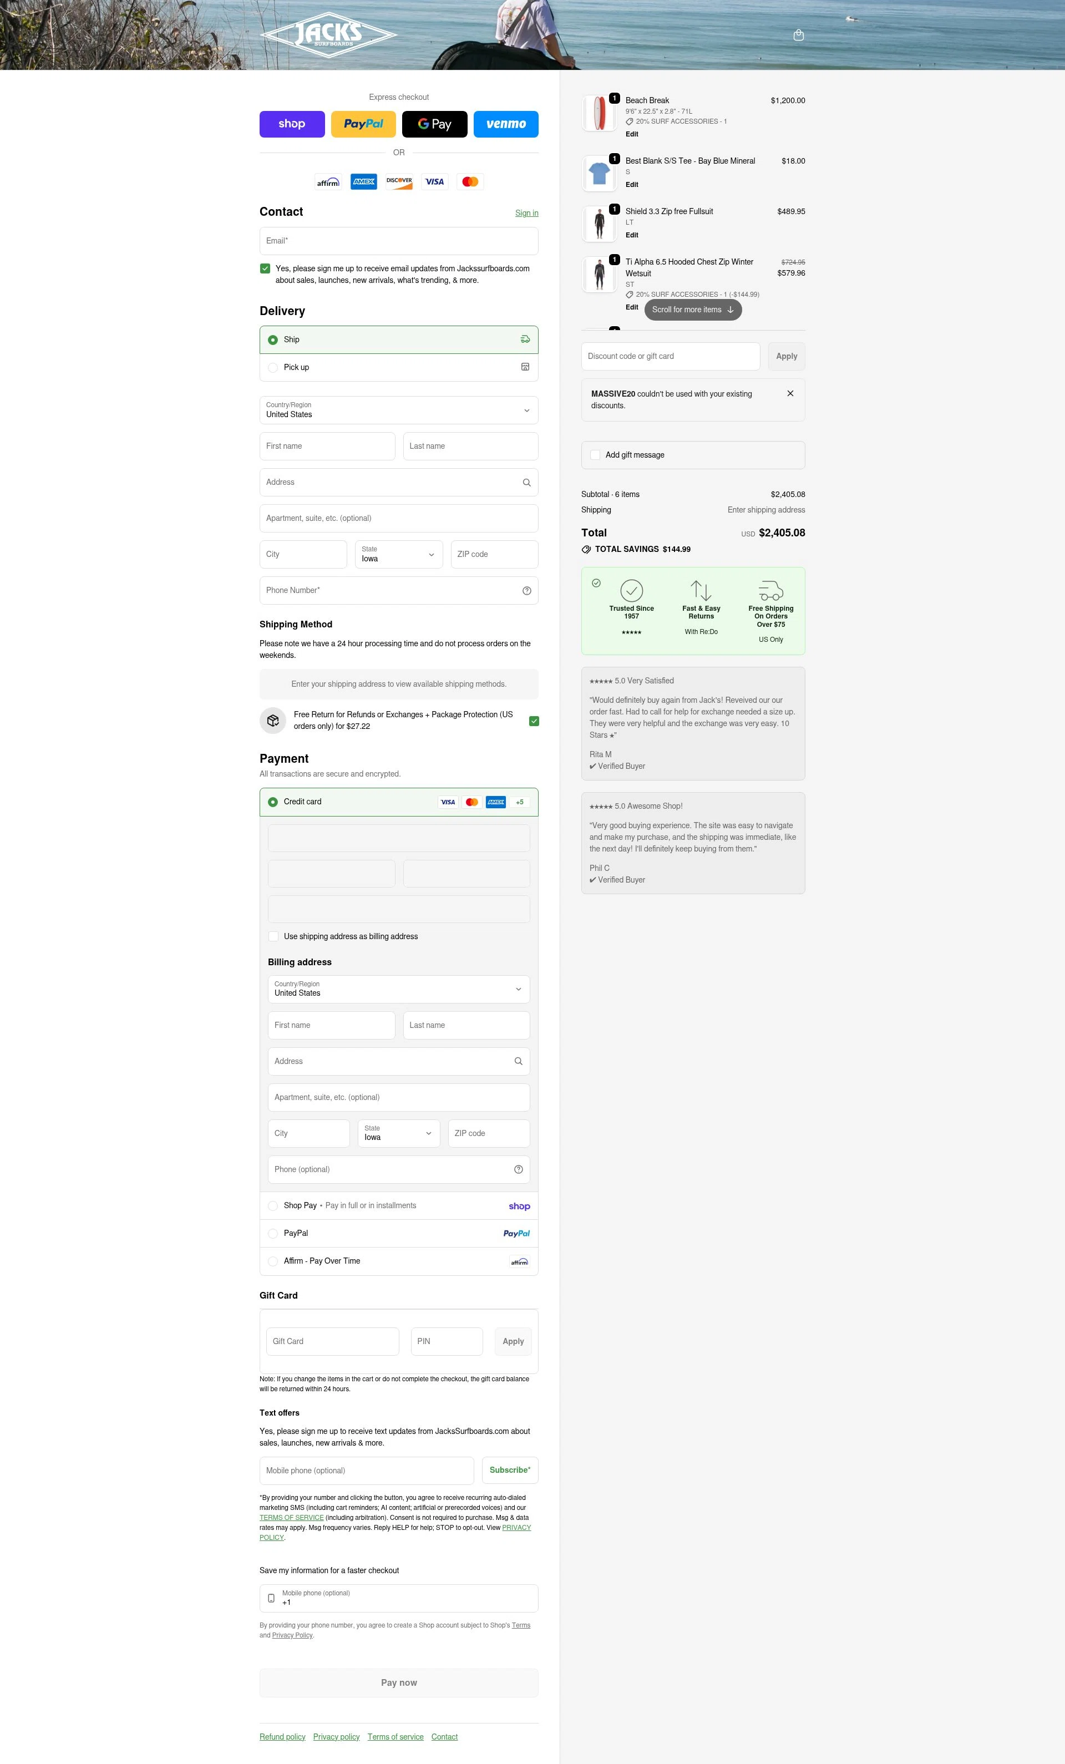Open the delivery Country/Region dropdown

point(399,410)
